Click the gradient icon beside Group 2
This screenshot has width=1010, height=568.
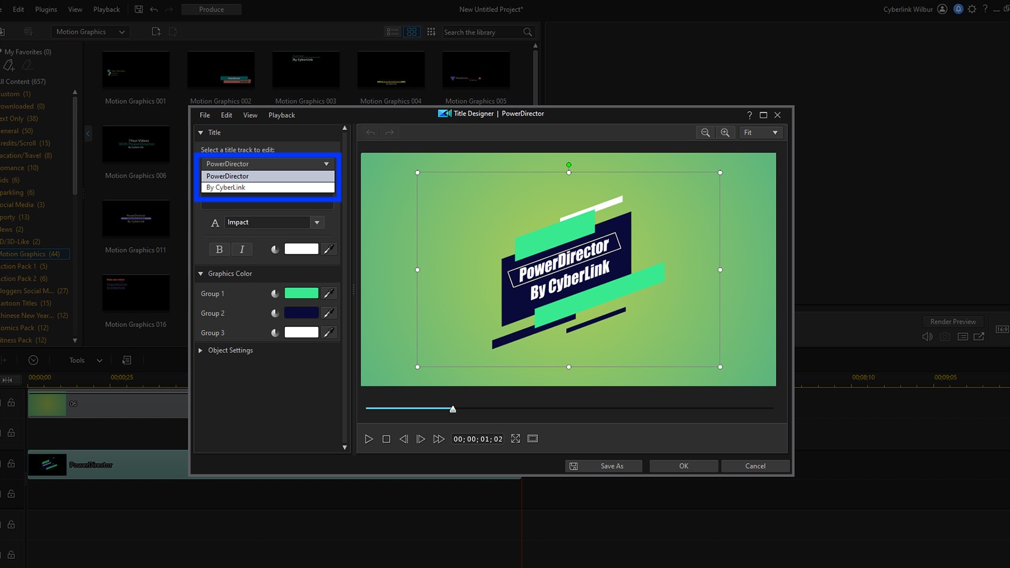[275, 313]
